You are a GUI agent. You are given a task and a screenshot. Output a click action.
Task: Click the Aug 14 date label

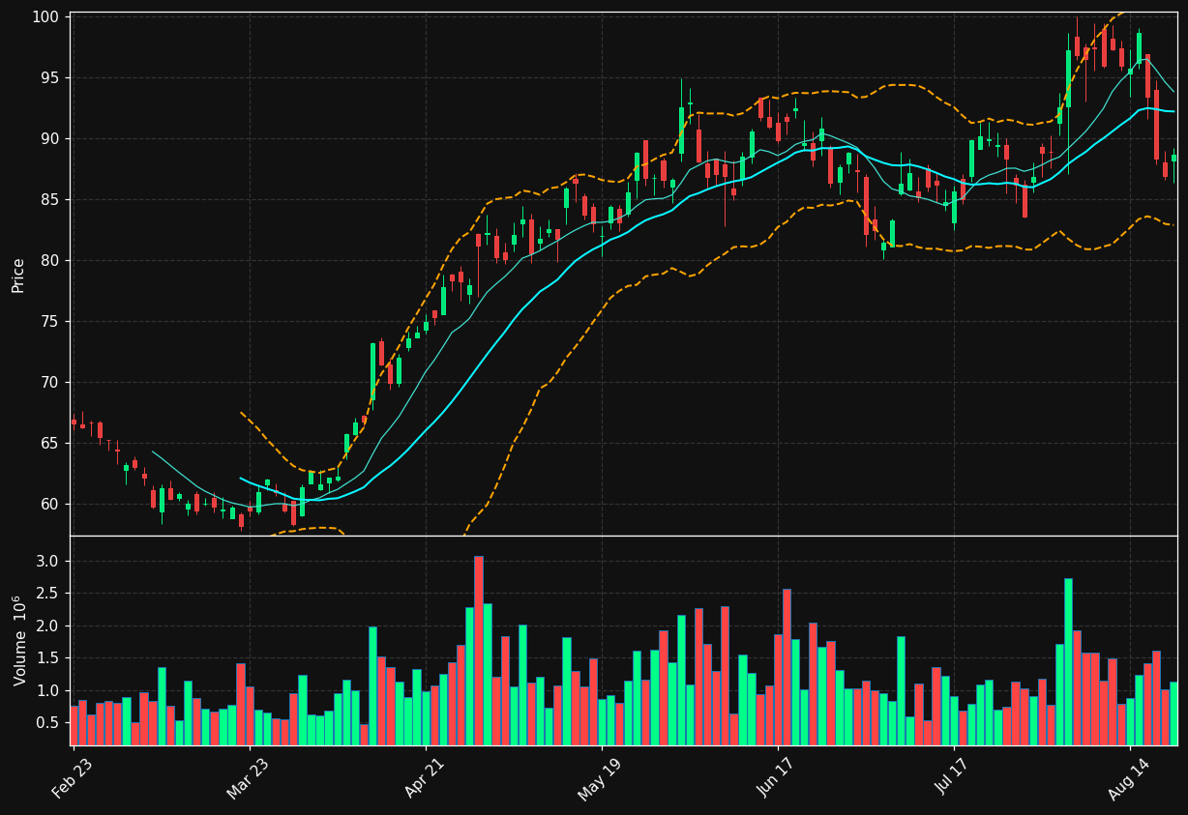[1130, 777]
